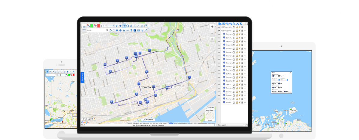Undo the last action

coord(110,30)
